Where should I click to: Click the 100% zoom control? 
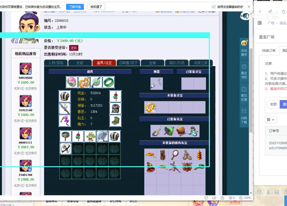[x=245, y=198]
